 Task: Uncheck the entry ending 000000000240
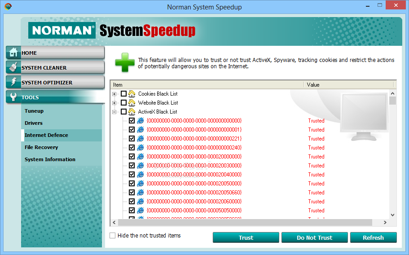[x=132, y=148]
